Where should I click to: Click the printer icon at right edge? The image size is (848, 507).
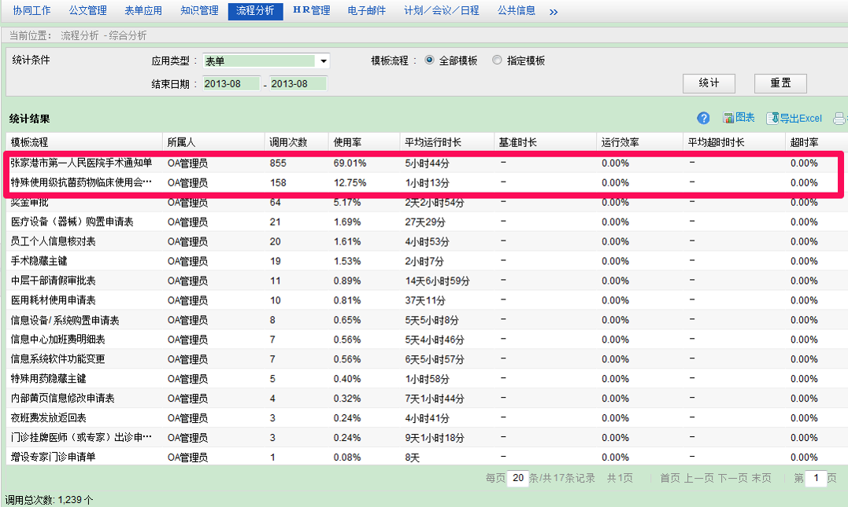coord(839,119)
